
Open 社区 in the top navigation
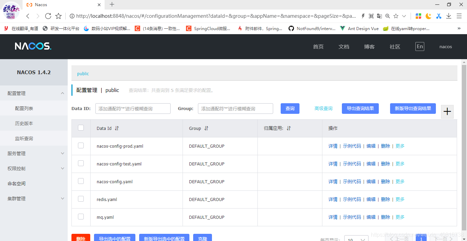pyautogui.click(x=395, y=47)
